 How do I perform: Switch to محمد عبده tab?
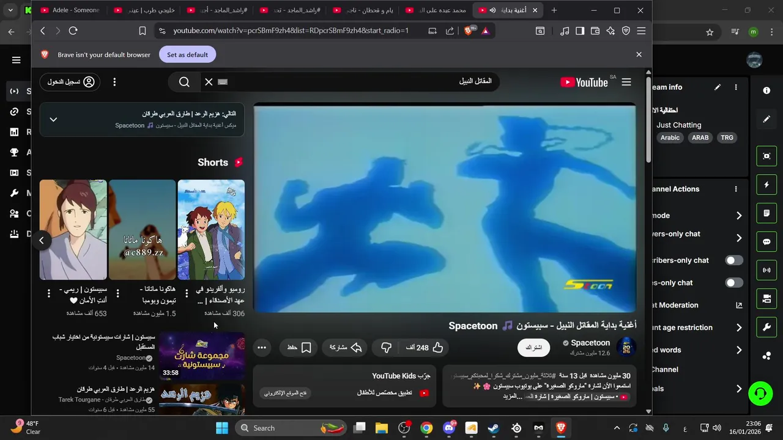(x=435, y=10)
